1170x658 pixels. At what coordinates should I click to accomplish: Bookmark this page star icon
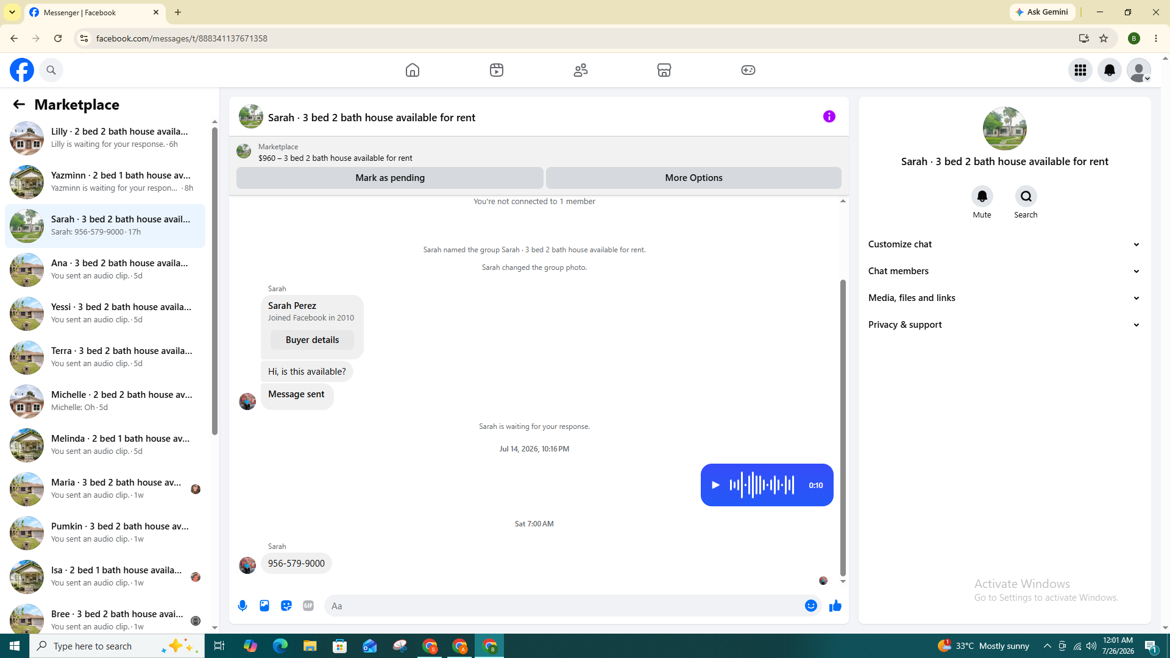tap(1104, 38)
